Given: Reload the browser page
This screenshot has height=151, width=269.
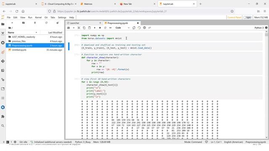Looking at the screenshot, I should tap(17, 11).
